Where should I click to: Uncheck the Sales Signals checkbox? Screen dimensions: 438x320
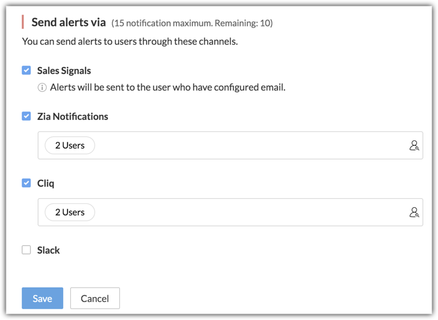(x=26, y=70)
